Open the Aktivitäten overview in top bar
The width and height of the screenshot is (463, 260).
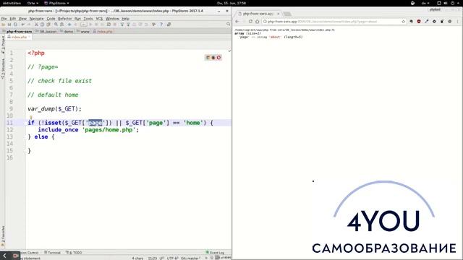pyautogui.click(x=12, y=3)
